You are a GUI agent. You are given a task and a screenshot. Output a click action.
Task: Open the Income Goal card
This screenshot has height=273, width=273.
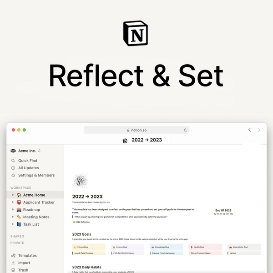tap(127, 247)
